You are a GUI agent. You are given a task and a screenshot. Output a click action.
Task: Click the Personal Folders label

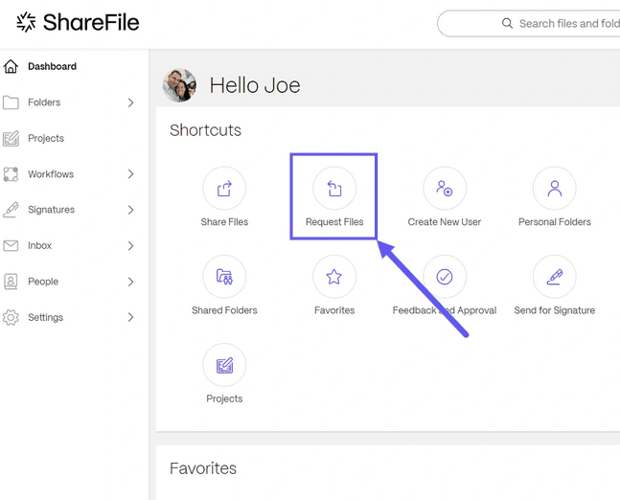pyautogui.click(x=555, y=222)
